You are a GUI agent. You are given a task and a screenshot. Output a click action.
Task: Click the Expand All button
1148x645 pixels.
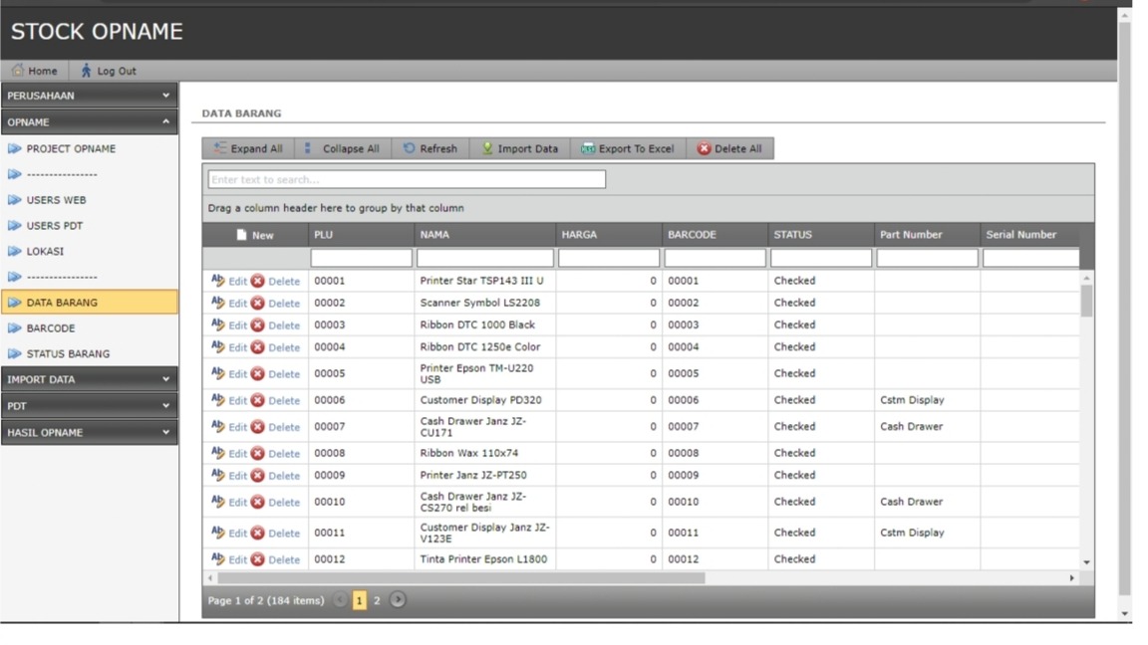coord(248,148)
